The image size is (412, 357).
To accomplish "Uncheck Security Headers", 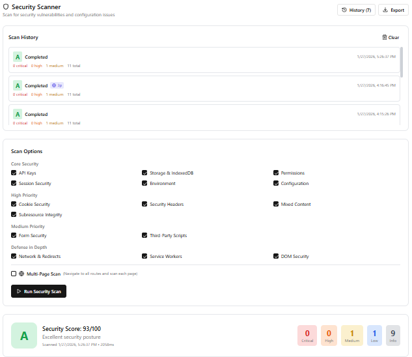I will pos(144,204).
